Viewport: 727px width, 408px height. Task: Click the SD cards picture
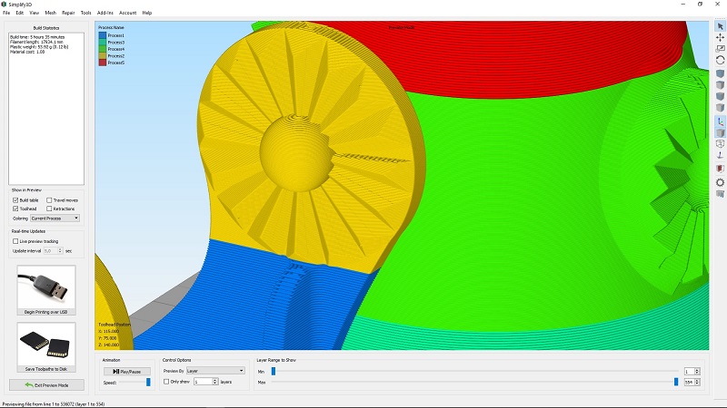coord(46,345)
